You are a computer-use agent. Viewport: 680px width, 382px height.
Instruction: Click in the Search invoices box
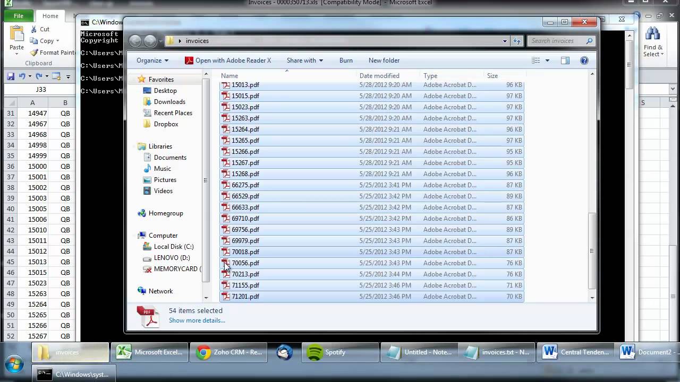point(561,41)
